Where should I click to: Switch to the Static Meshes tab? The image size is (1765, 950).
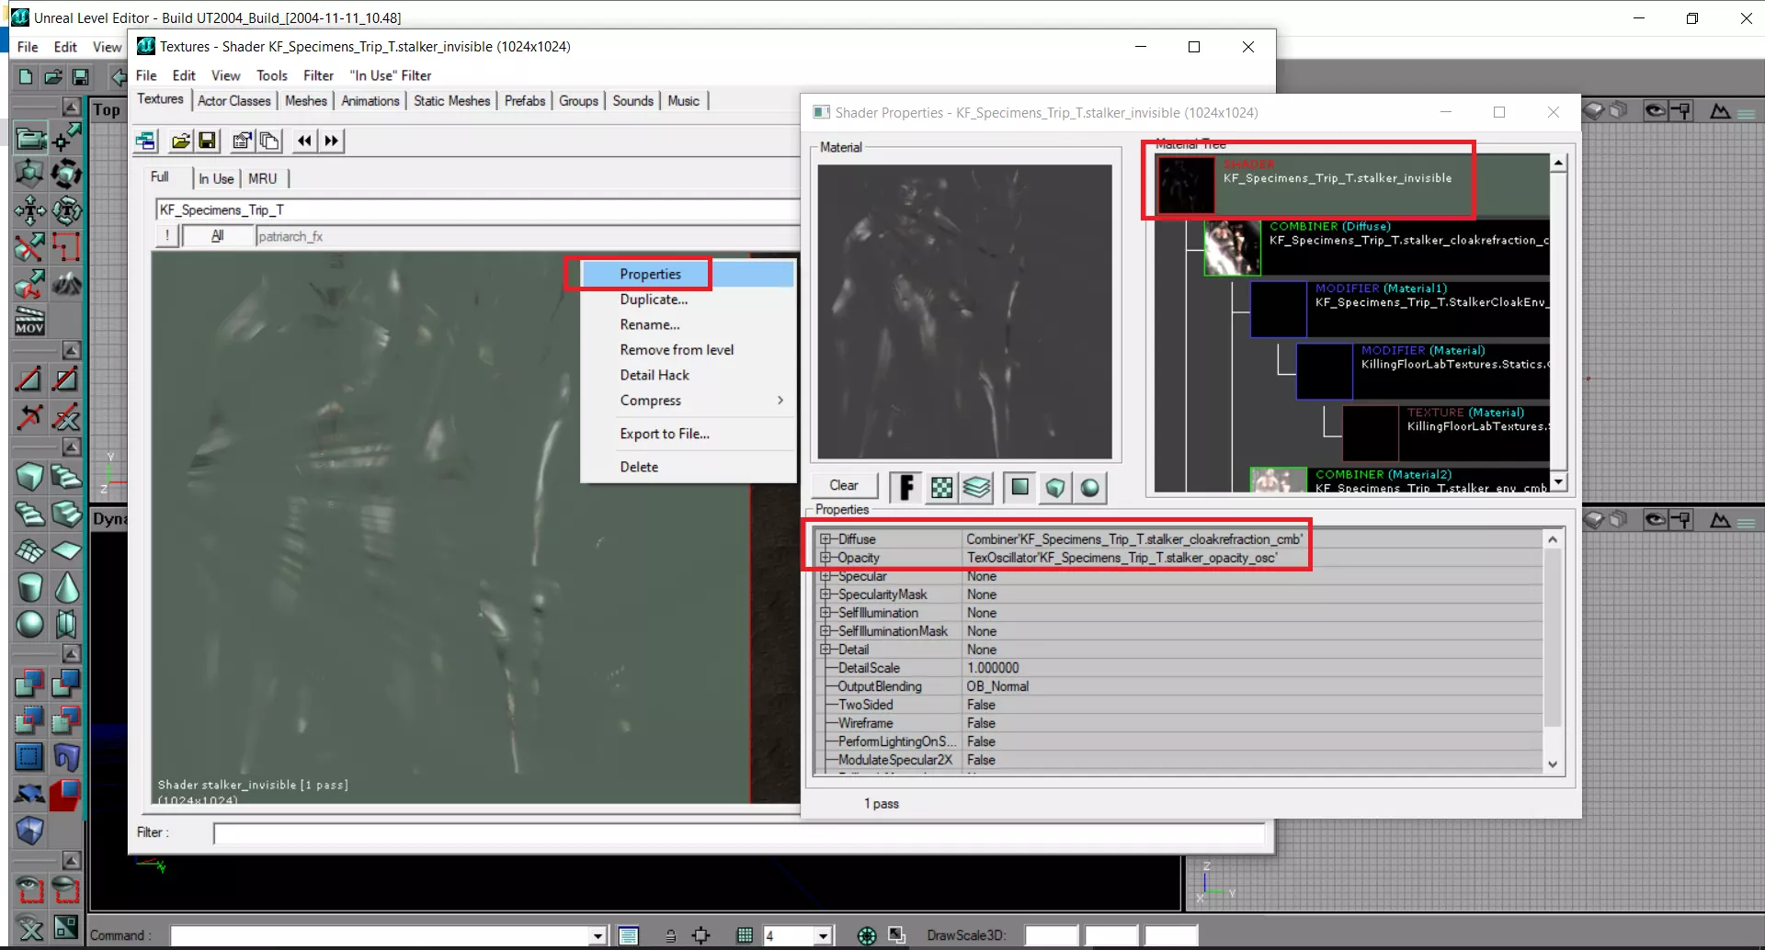451,101
